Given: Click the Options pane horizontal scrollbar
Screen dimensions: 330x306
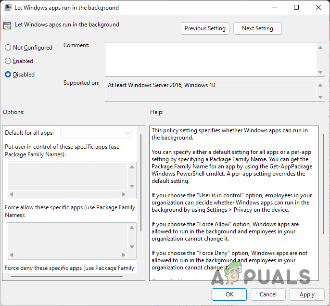Looking at the screenshot, I should click(66, 277).
